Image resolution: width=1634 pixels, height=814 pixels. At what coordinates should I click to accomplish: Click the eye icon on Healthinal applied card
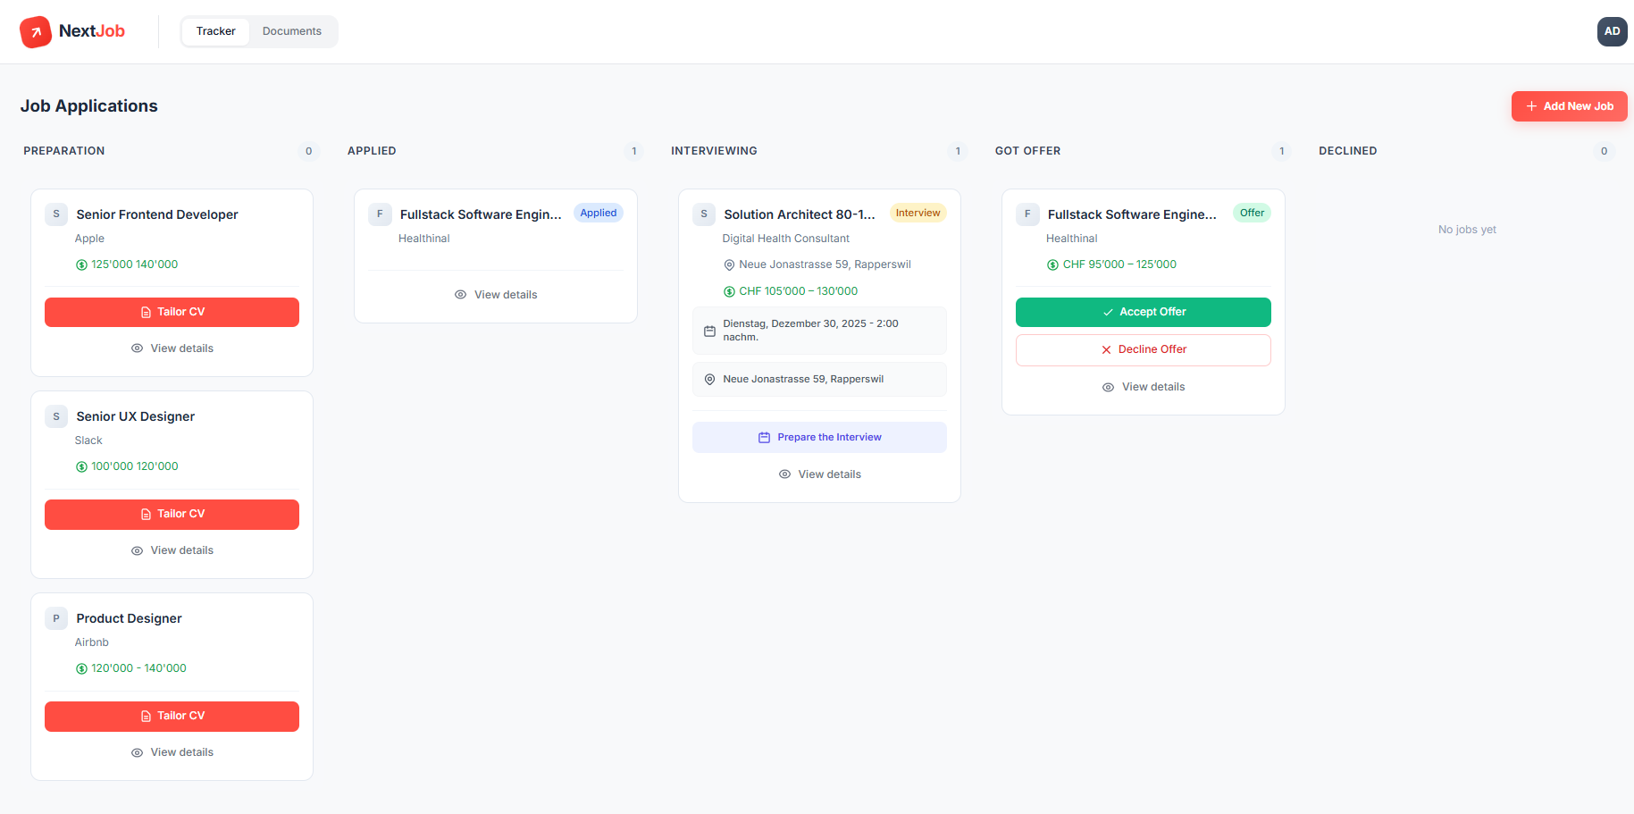pyautogui.click(x=460, y=295)
